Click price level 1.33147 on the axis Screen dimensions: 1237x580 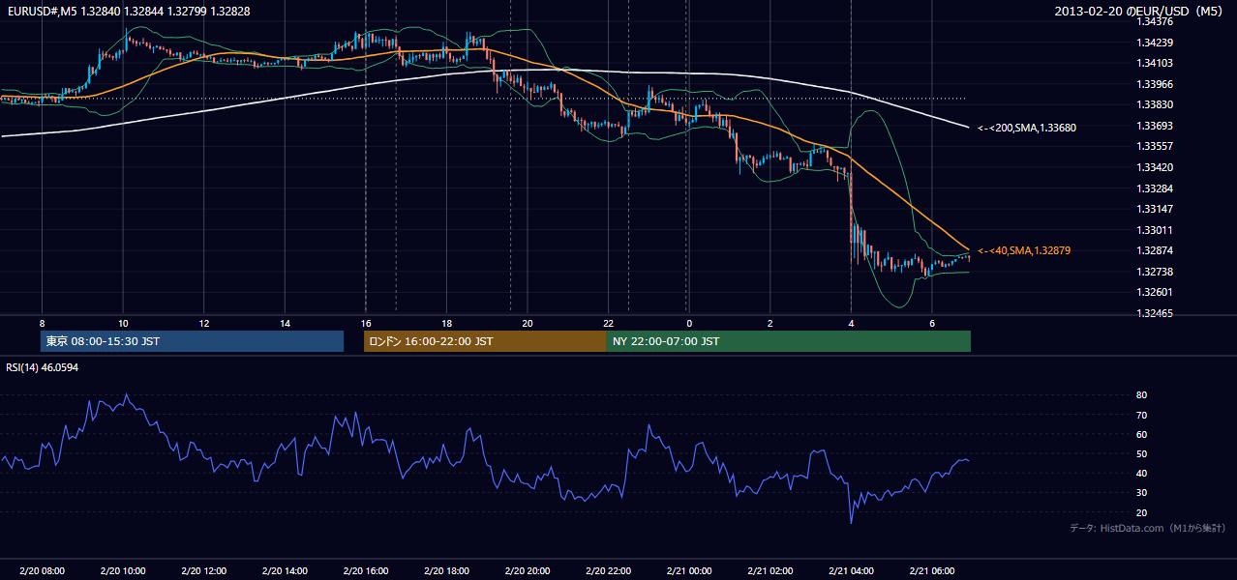[x=1155, y=209]
